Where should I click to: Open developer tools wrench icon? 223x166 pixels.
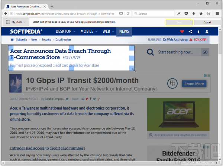click(179, 13)
